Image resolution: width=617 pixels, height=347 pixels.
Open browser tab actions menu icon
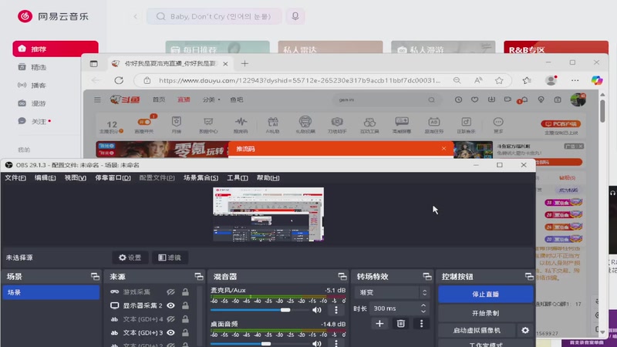tap(93, 64)
